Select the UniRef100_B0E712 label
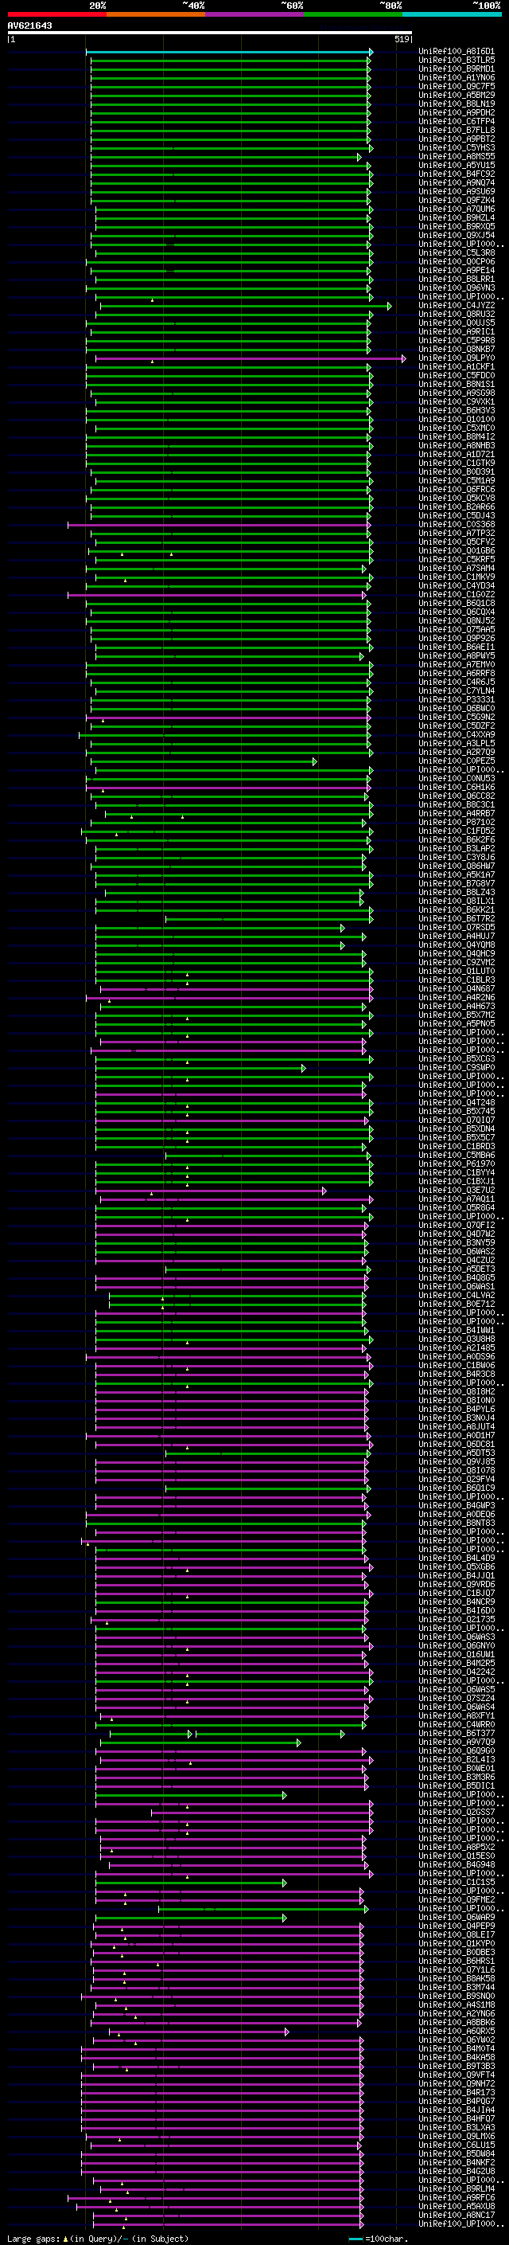Screen dimensions: 509x2245 click(x=456, y=1304)
